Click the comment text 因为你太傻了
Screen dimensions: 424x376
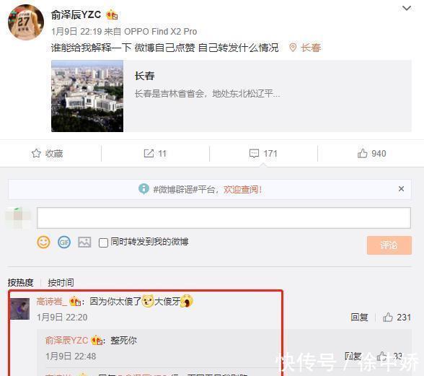pos(115,301)
